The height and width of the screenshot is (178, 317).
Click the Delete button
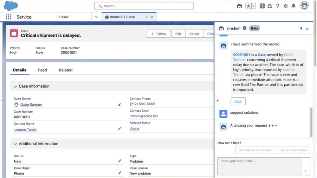point(194,34)
